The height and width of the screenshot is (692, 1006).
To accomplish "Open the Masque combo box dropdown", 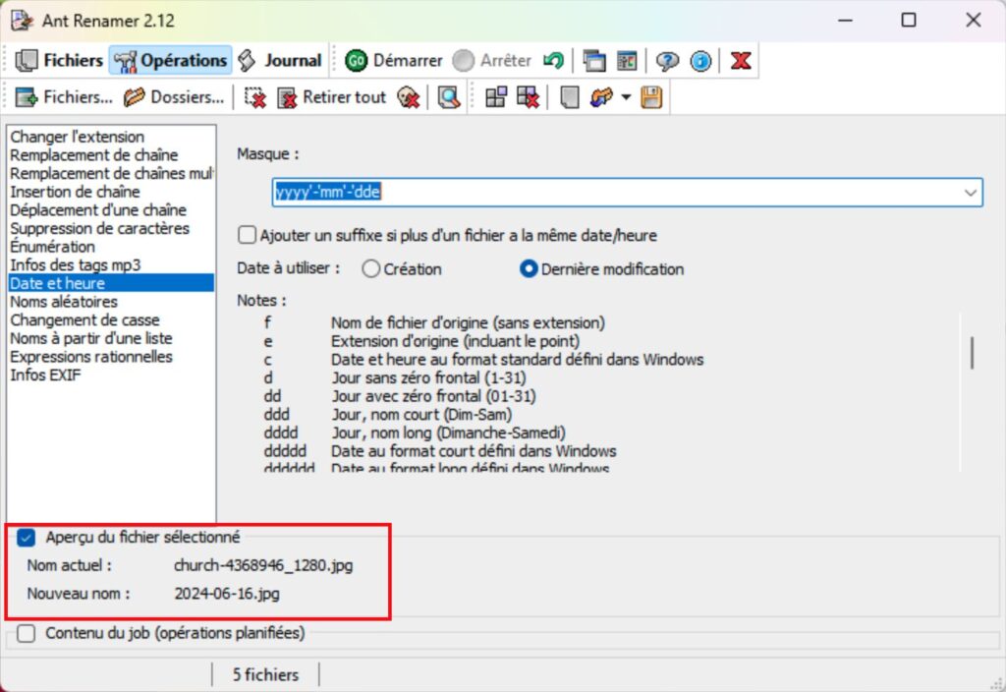I will coord(971,192).
